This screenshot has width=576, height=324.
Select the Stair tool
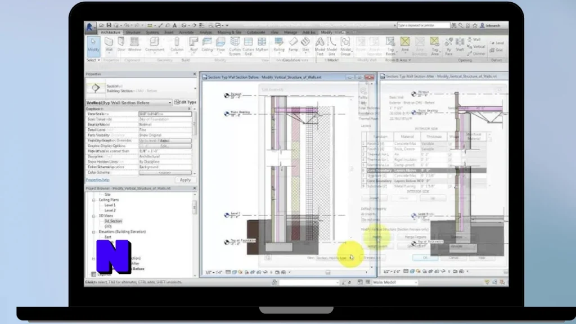pyautogui.click(x=305, y=45)
